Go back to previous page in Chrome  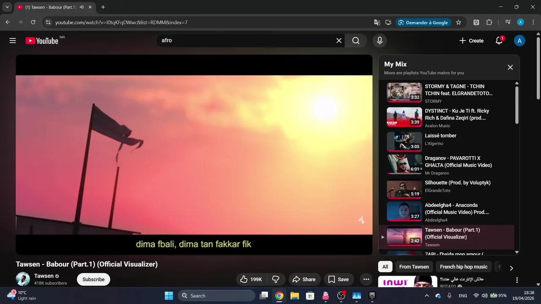8,22
